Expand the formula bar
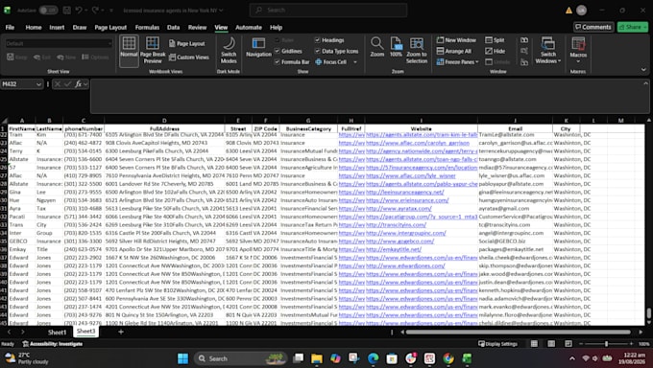This screenshot has width=653, height=368. (x=645, y=83)
